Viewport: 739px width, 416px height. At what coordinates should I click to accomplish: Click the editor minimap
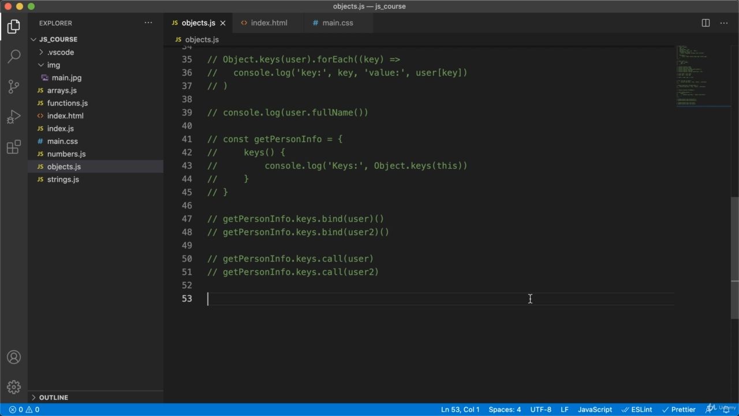[x=703, y=75]
